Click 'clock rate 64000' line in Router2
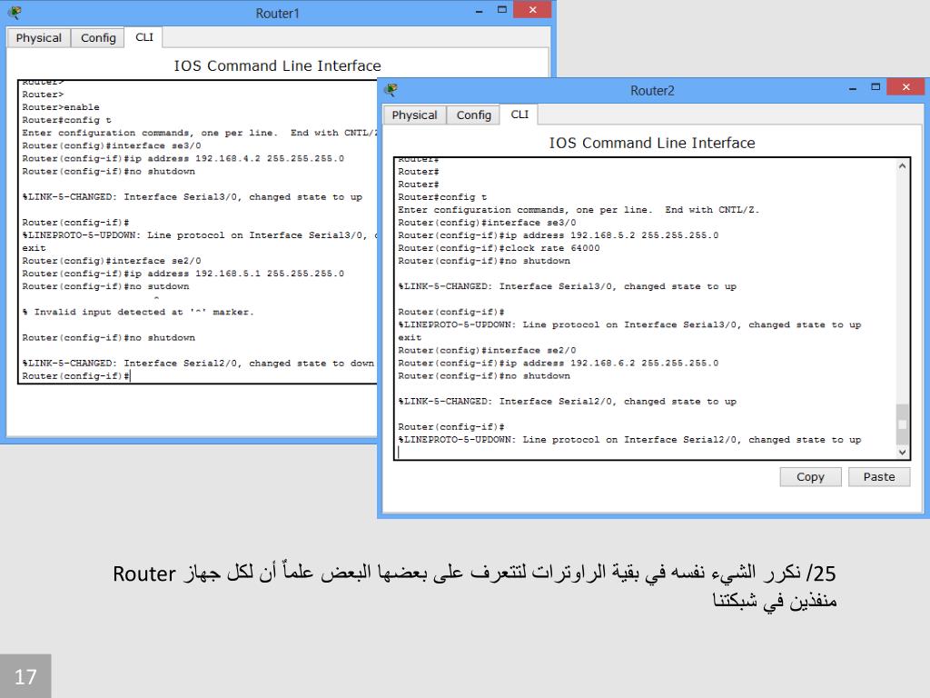This screenshot has height=698, width=930. [x=499, y=248]
